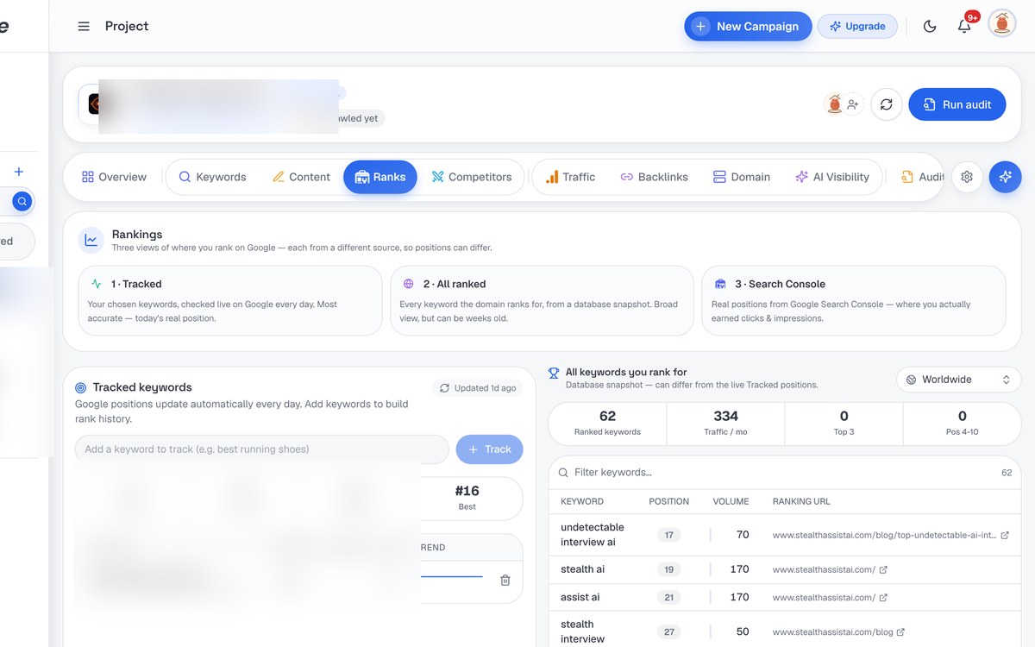Screen dimensions: 1035x647
Task: Switch to the Overview tab
Action: click(114, 177)
